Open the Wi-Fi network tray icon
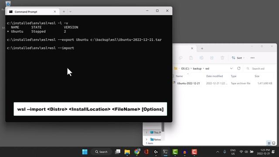This screenshot has height=157, width=279. tap(241, 152)
